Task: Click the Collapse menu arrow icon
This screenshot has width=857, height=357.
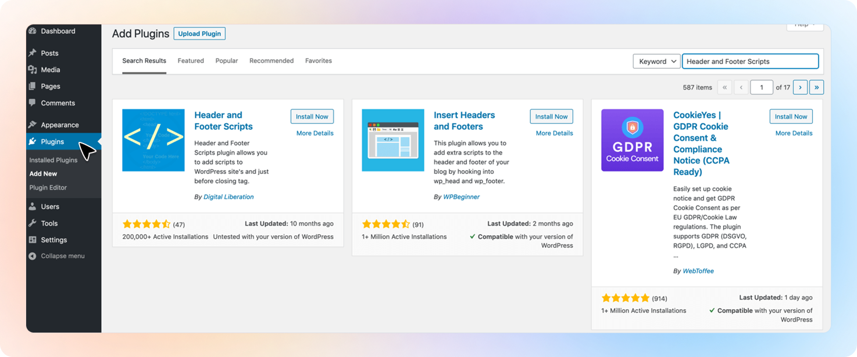Action: [33, 256]
